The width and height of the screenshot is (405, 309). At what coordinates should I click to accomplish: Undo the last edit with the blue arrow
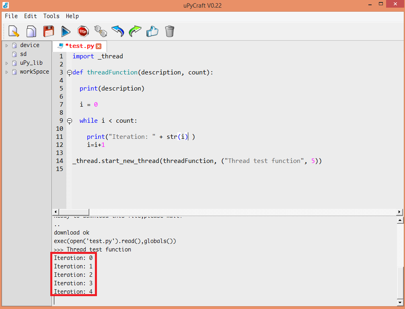117,31
